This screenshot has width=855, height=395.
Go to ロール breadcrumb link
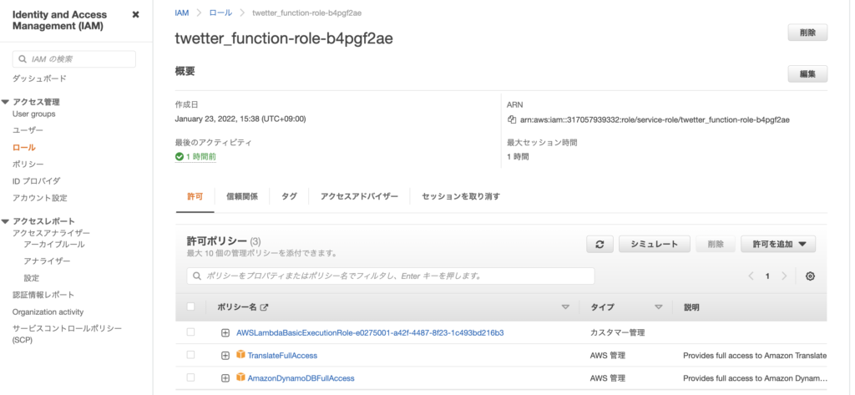coord(220,13)
